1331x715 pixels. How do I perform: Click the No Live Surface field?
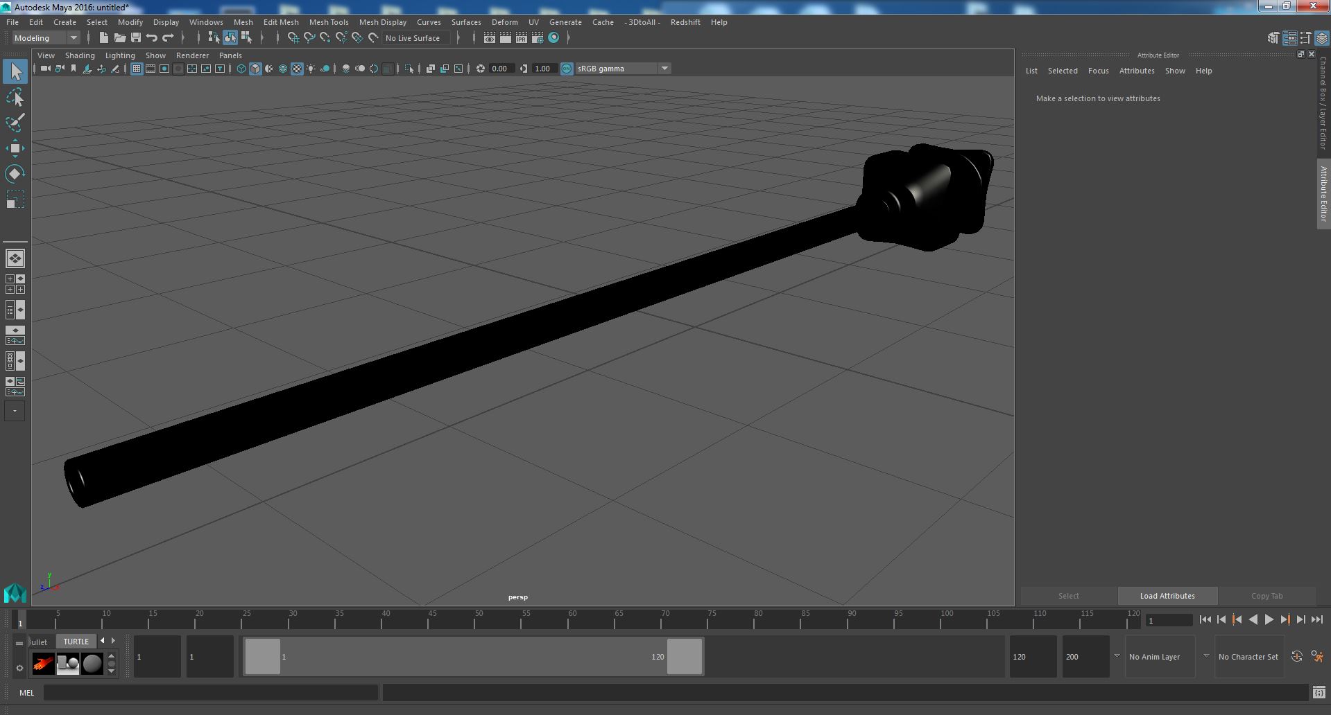[x=417, y=38]
